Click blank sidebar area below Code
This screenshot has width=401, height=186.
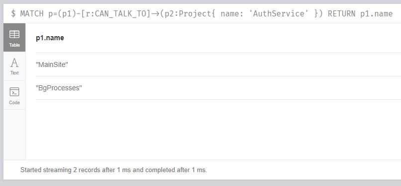[14, 134]
